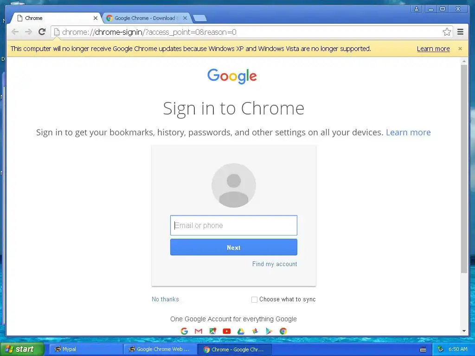Click the Google logo
This screenshot has height=356, width=475.
pos(232,76)
